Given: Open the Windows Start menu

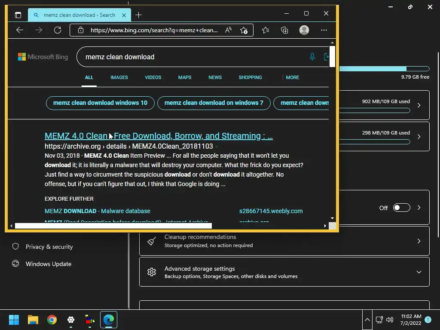Looking at the screenshot, I should [x=14, y=320].
